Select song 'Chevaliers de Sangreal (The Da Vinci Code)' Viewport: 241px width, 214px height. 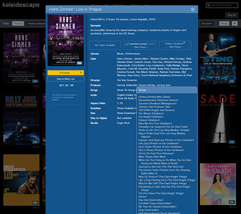(163, 127)
